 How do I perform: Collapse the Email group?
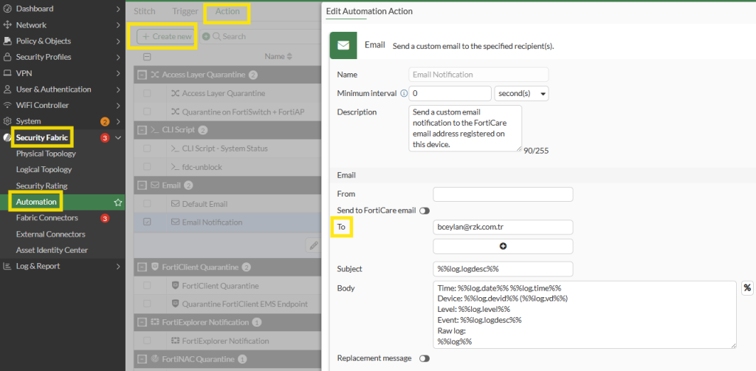pos(142,185)
